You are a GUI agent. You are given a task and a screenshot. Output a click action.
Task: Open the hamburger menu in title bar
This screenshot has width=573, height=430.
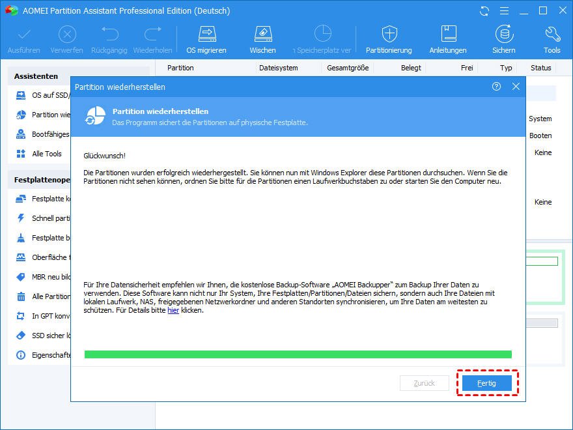(504, 11)
